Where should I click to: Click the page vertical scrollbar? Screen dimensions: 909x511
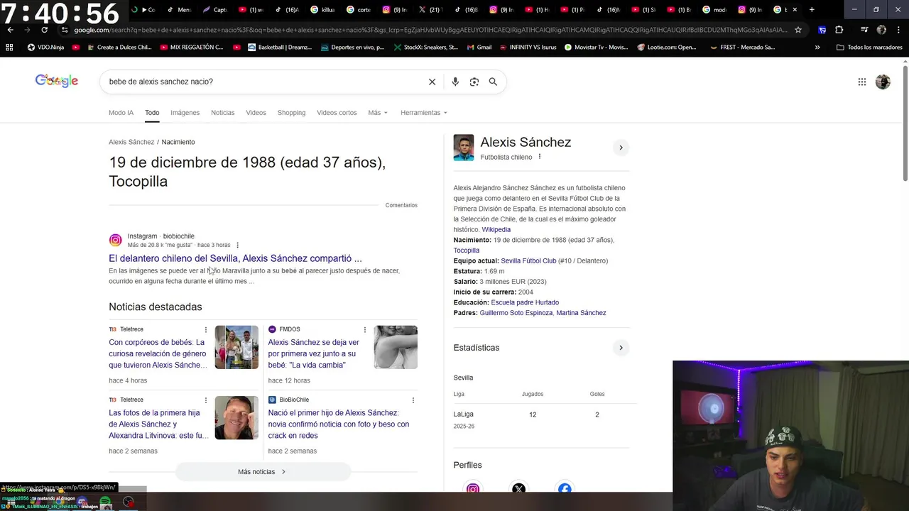(905, 124)
